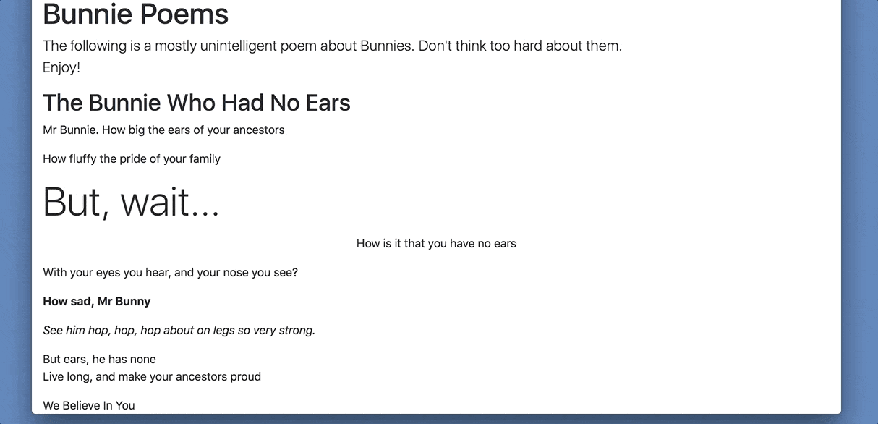Click bold text How sad, Mr Bunny
The image size is (878, 424).
coord(97,302)
